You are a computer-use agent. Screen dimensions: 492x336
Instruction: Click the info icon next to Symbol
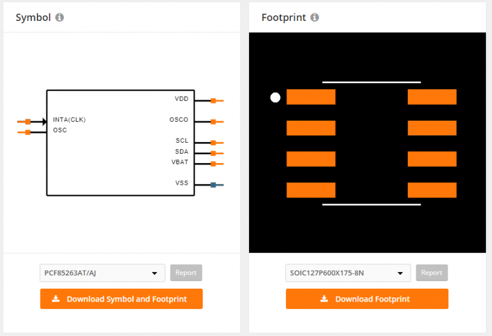click(x=60, y=17)
